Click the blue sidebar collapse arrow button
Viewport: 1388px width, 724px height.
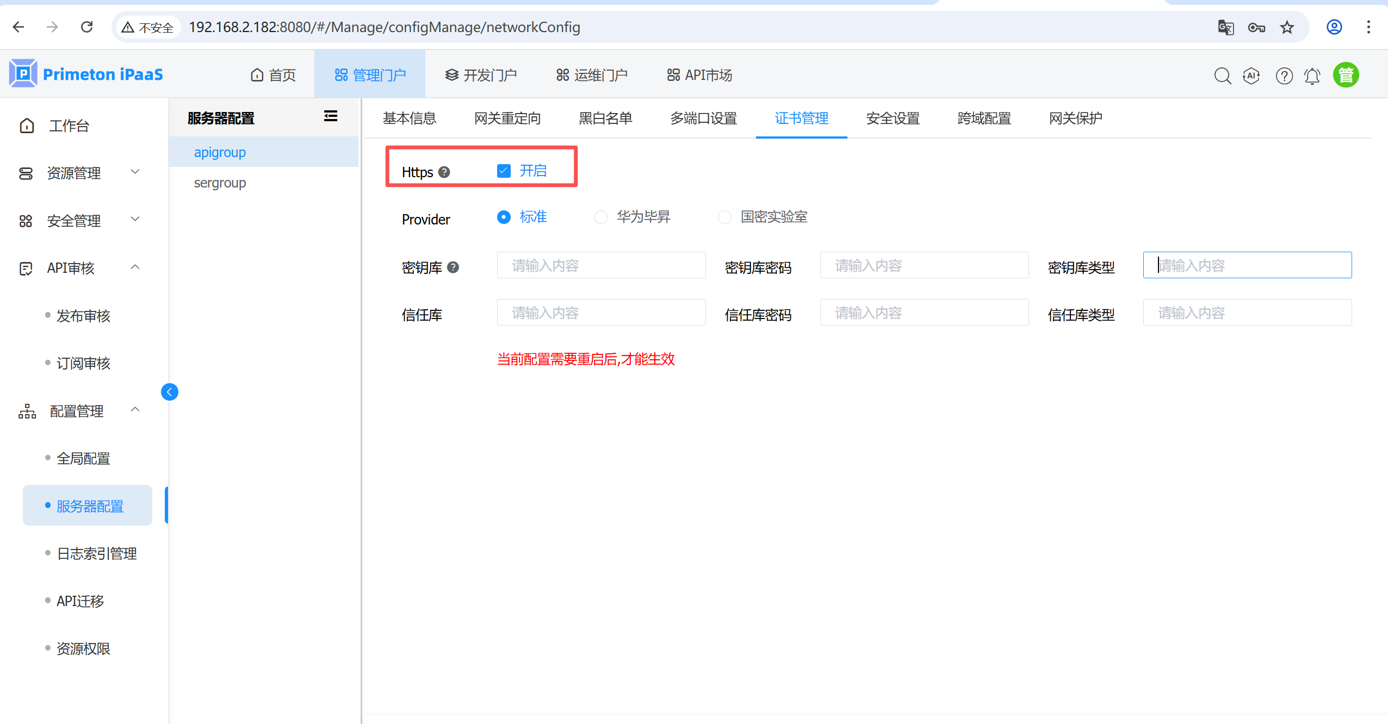click(x=170, y=392)
